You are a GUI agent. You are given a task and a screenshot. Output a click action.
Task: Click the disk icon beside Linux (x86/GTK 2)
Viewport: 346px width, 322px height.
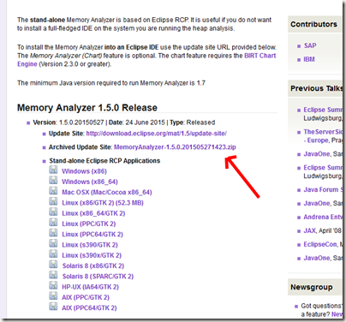coord(53,201)
